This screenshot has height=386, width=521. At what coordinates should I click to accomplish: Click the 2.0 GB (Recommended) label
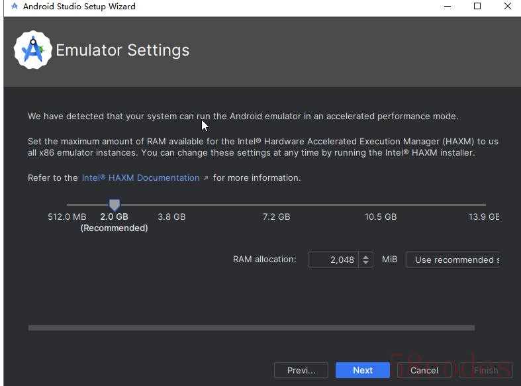click(115, 222)
